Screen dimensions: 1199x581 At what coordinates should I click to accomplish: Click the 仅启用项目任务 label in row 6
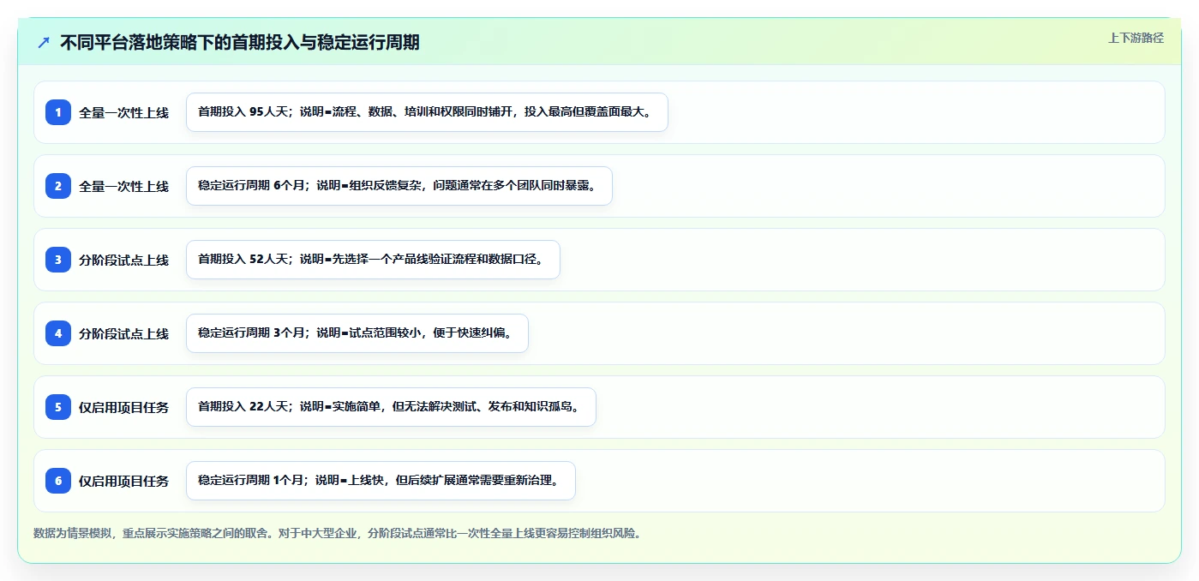click(124, 481)
